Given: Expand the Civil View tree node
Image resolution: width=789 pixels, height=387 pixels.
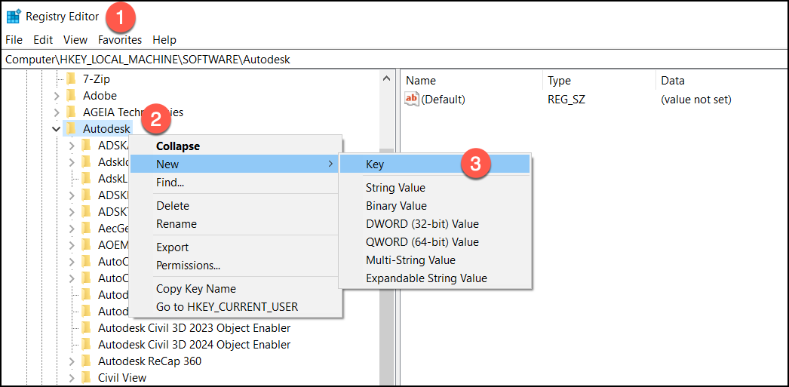Looking at the screenshot, I should [72, 377].
